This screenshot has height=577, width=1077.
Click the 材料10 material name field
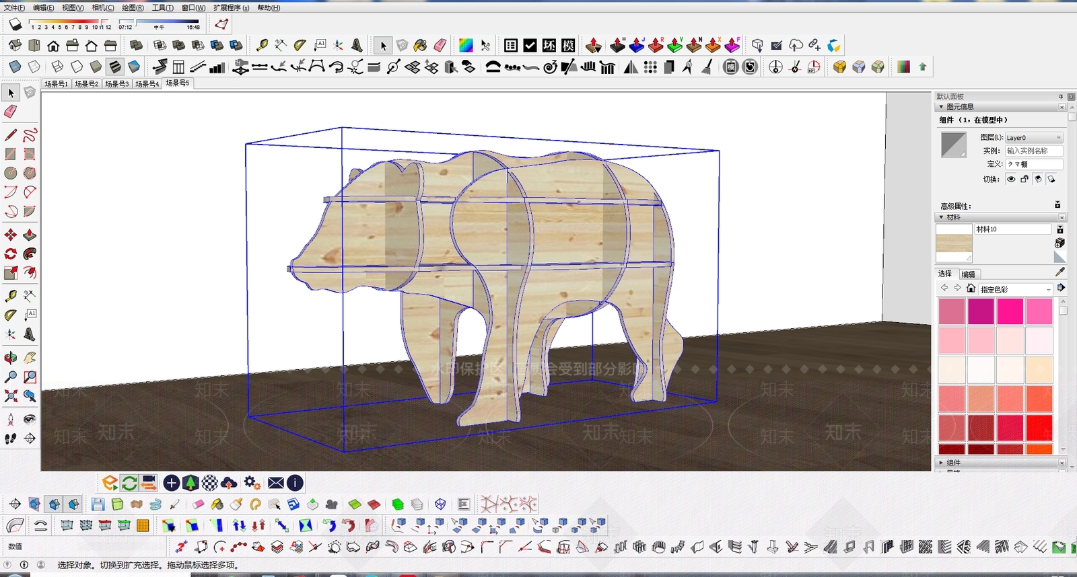tap(1012, 229)
